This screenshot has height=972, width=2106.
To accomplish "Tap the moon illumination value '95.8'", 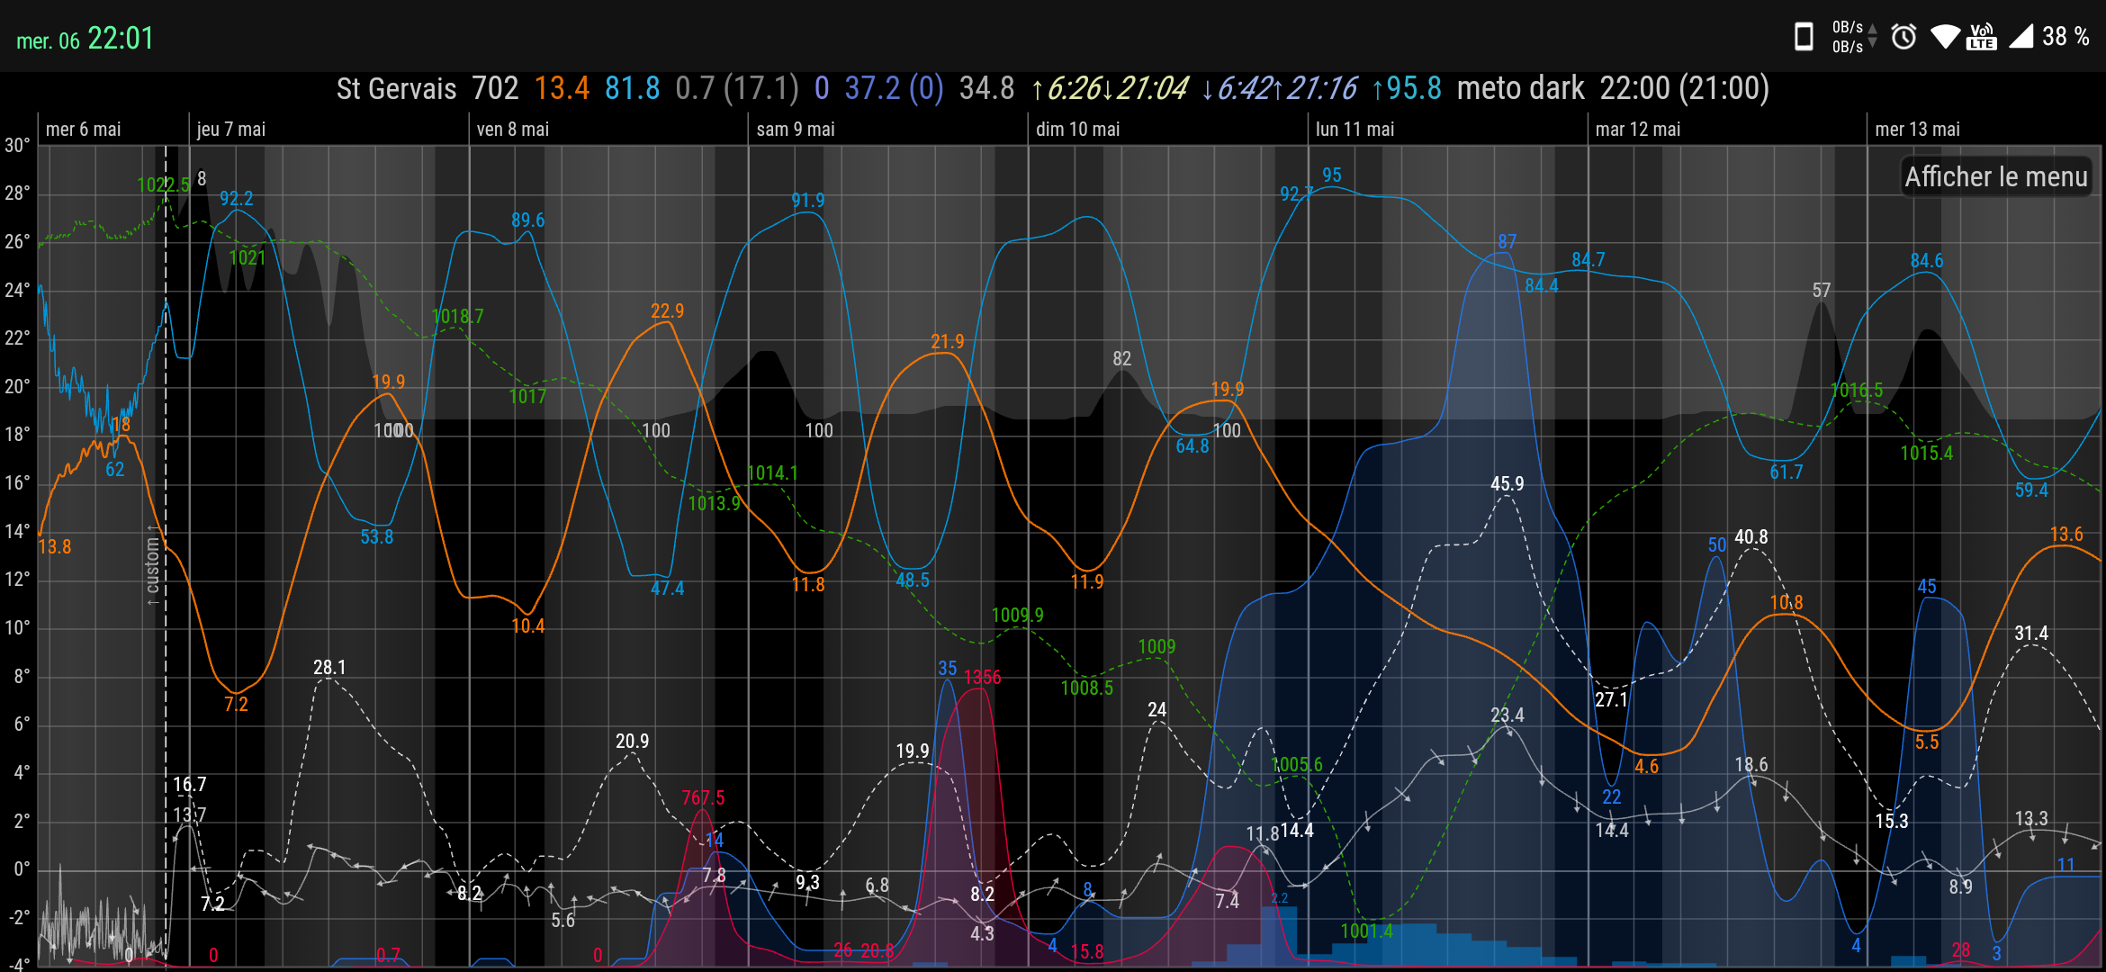I will (1414, 88).
